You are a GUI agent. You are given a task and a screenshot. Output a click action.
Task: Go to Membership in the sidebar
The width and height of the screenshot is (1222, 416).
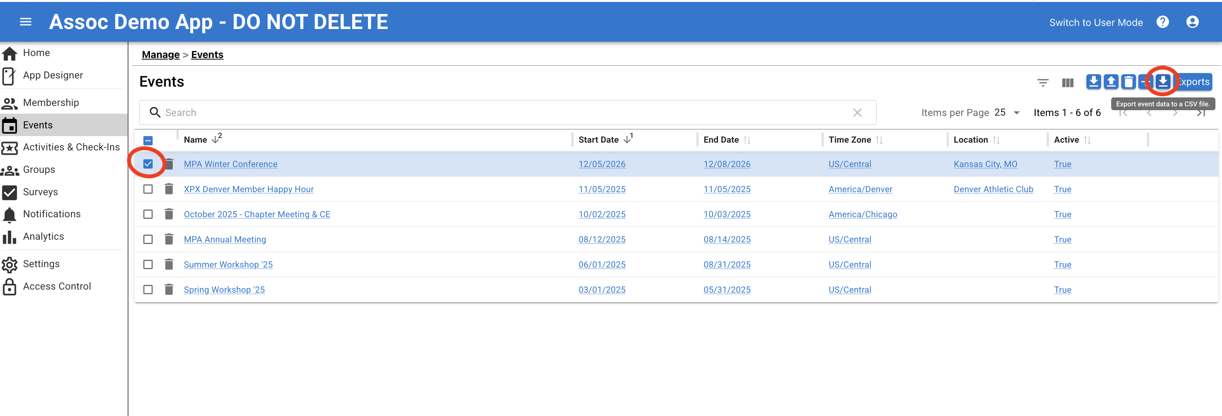coord(51,102)
